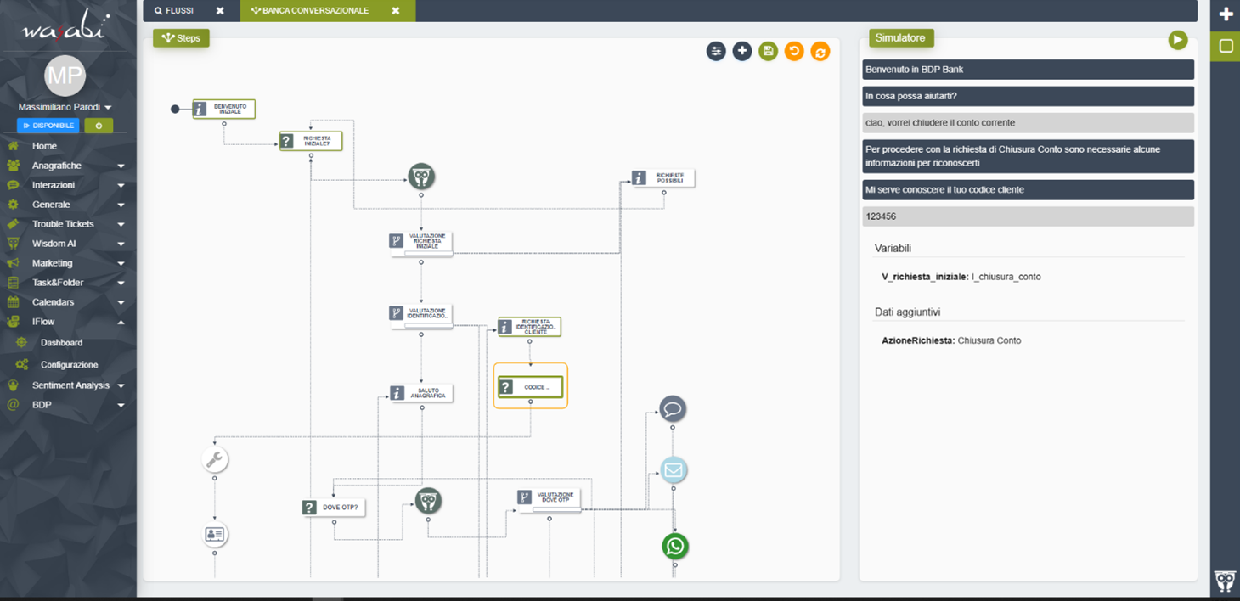Select the highlighted CODICE question node
This screenshot has width=1240, height=601.
(x=530, y=387)
